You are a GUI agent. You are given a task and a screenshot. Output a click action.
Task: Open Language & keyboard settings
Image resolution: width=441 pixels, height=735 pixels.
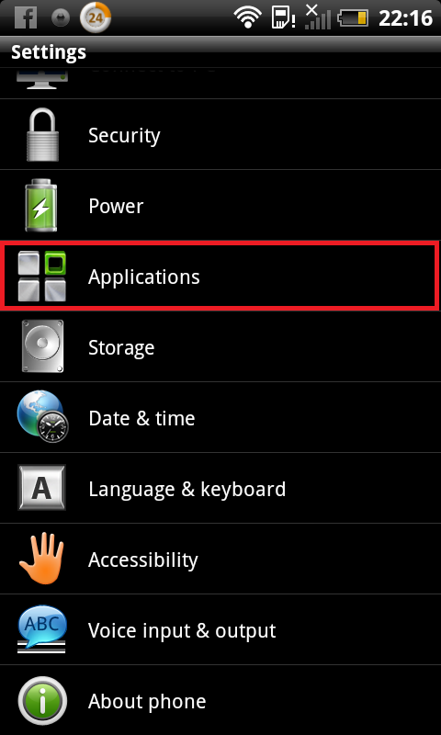tap(220, 489)
